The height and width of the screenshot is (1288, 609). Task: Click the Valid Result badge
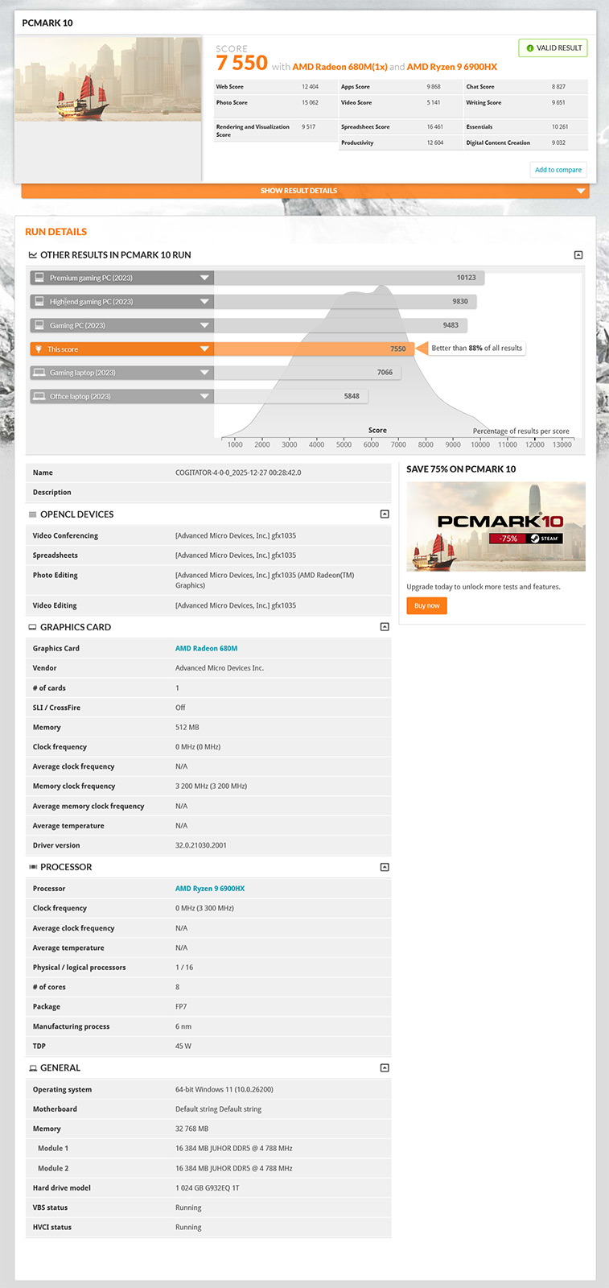click(x=553, y=48)
